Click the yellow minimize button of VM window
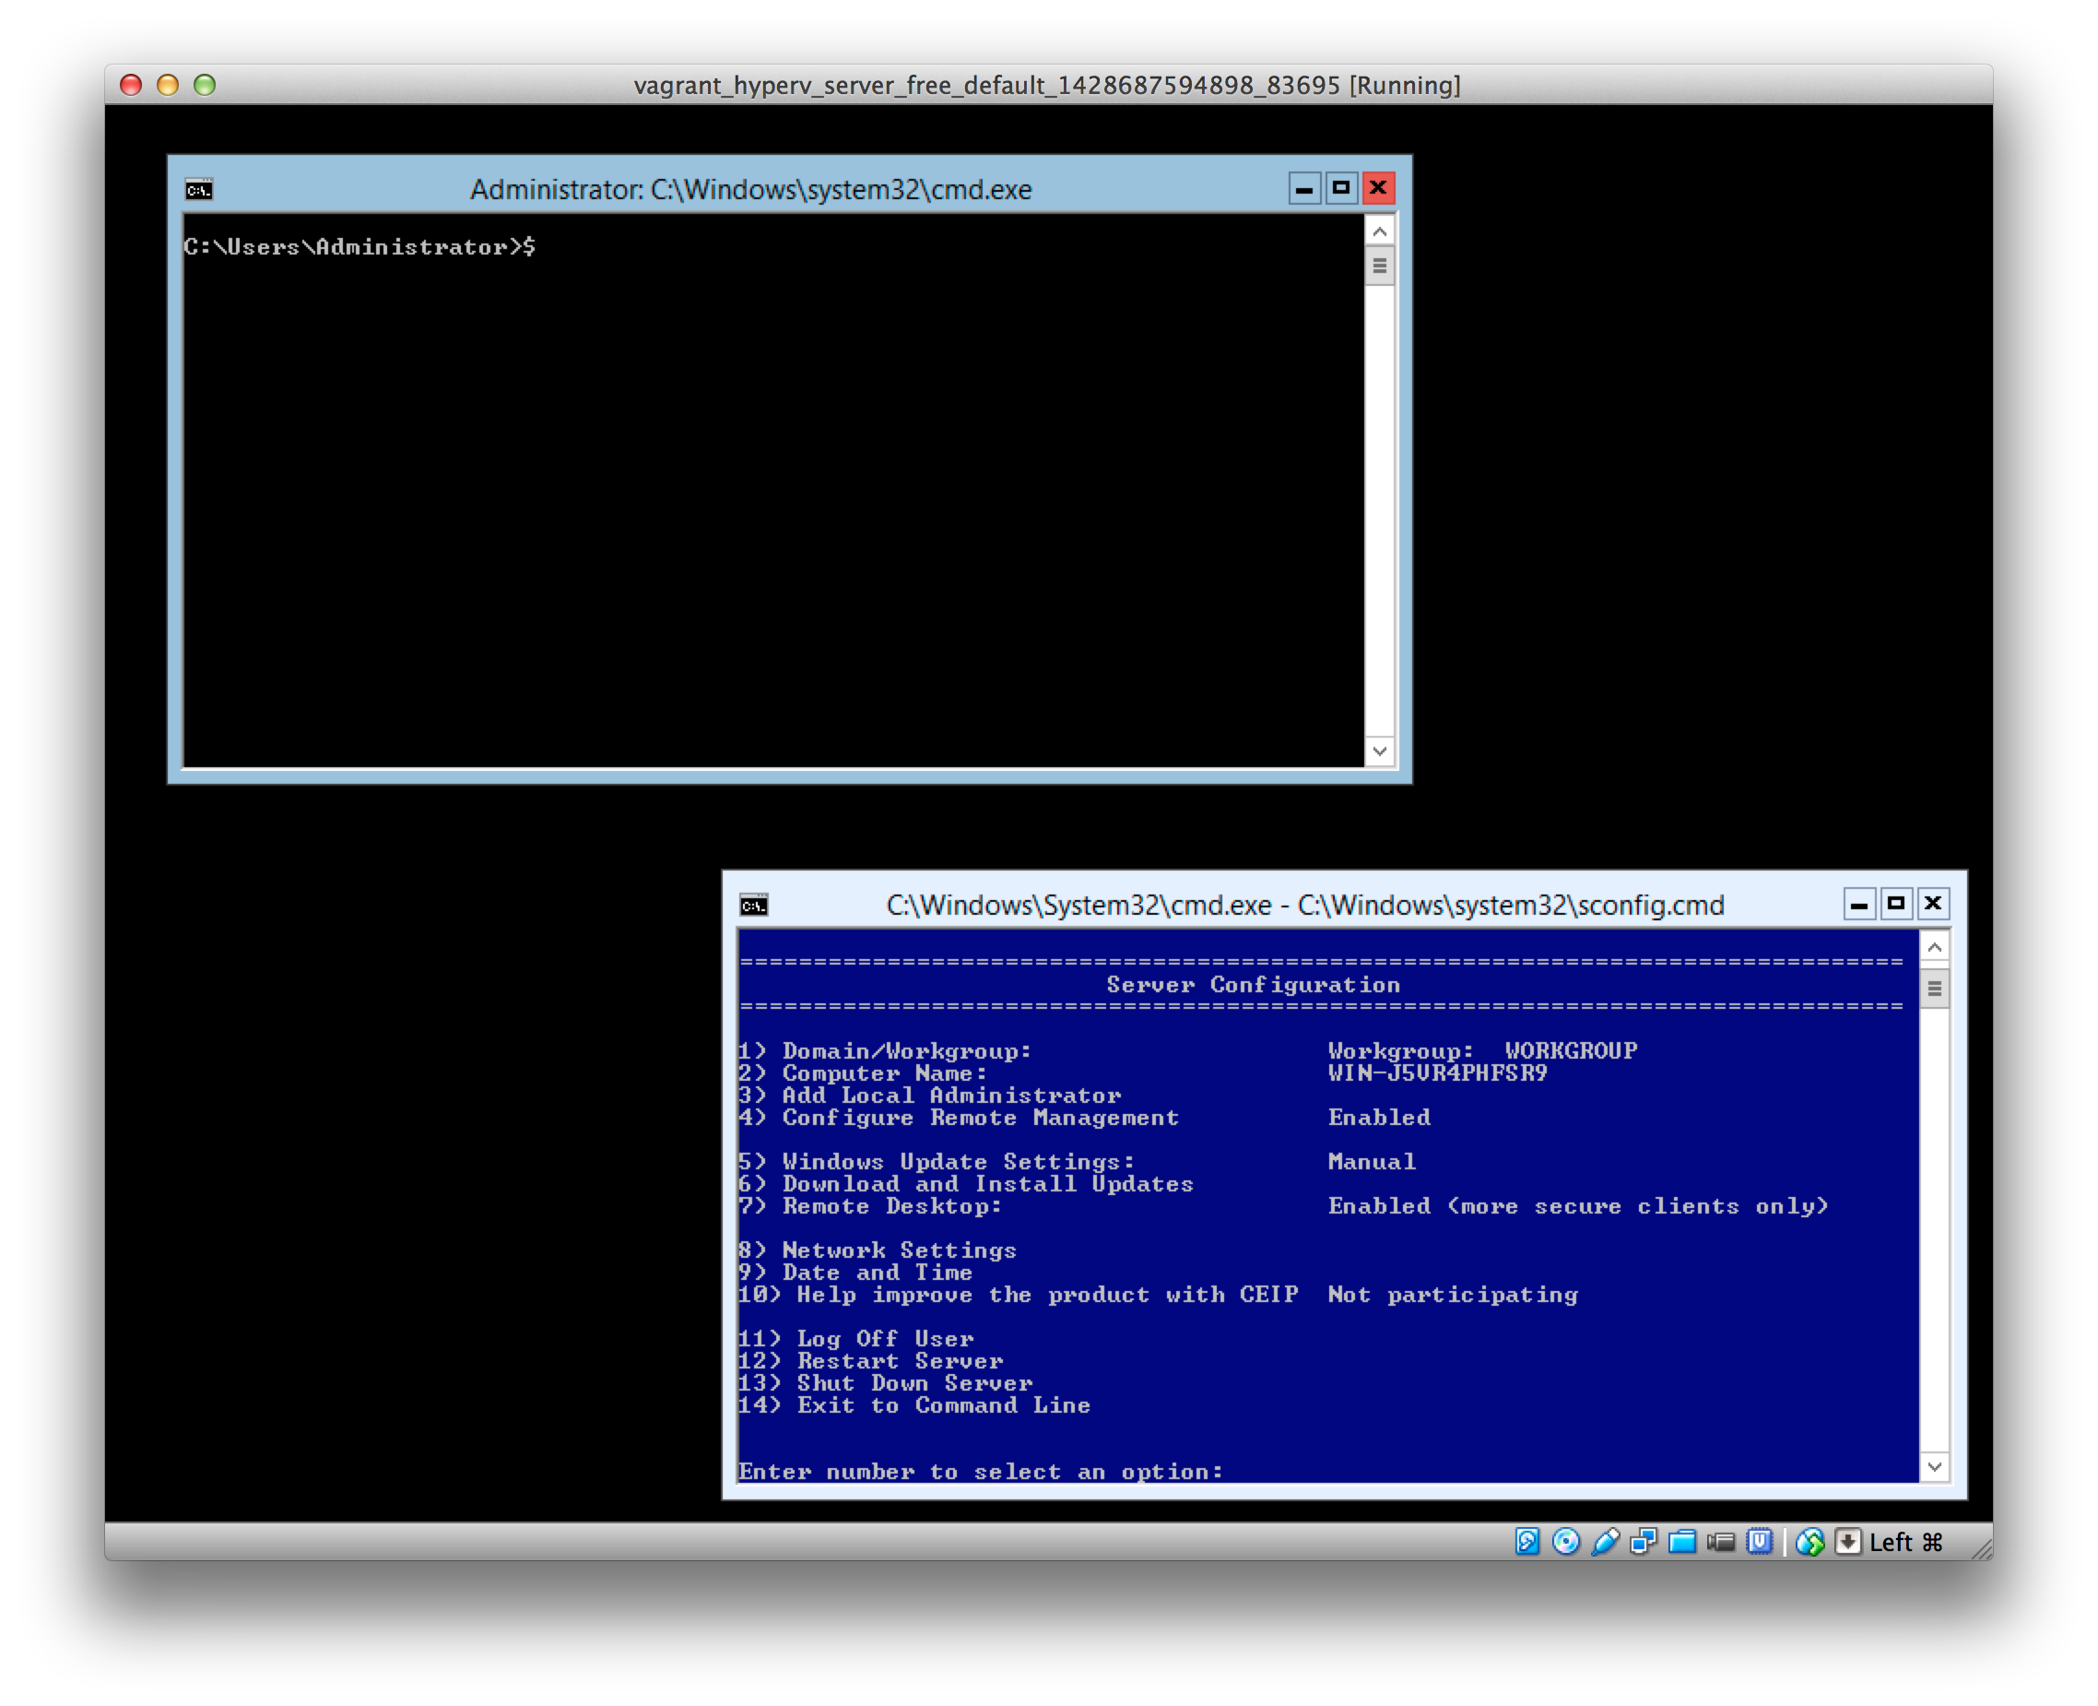 tap(168, 86)
